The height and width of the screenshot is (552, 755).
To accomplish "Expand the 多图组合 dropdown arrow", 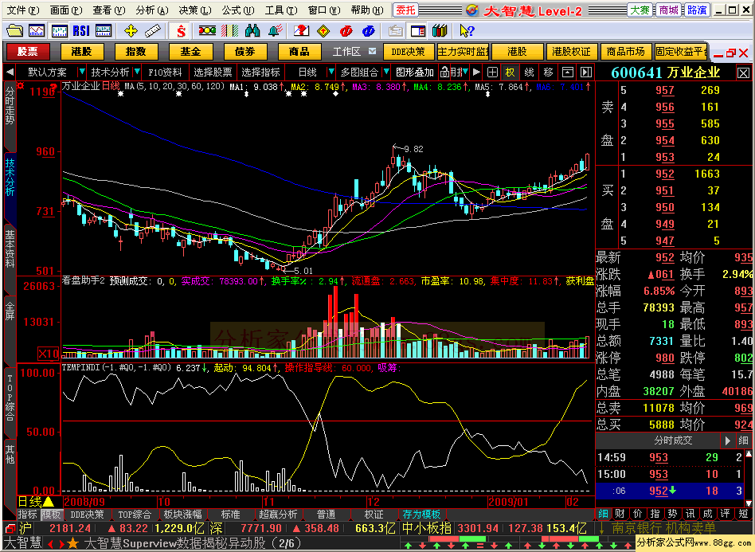I will pyautogui.click(x=386, y=72).
